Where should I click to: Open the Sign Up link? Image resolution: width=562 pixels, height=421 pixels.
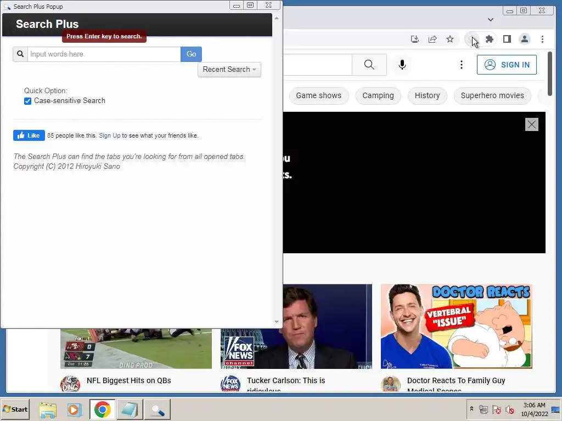point(110,135)
